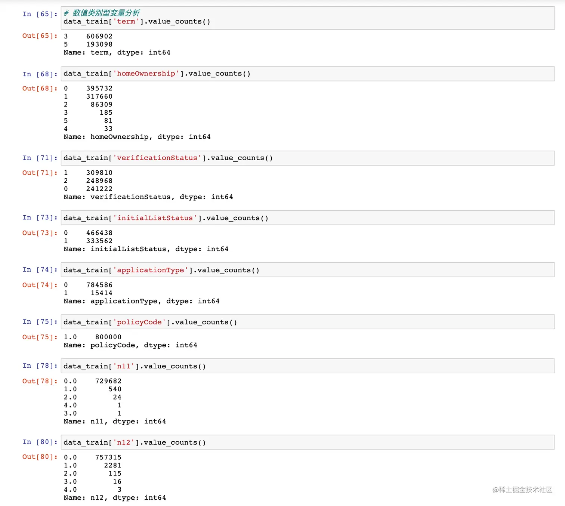Viewport: 565px width, 506px height.
Task: Click the Out[74] prompt label
Action: (40, 285)
